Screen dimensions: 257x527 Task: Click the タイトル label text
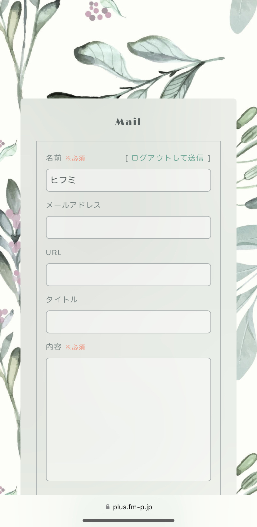tap(62, 300)
